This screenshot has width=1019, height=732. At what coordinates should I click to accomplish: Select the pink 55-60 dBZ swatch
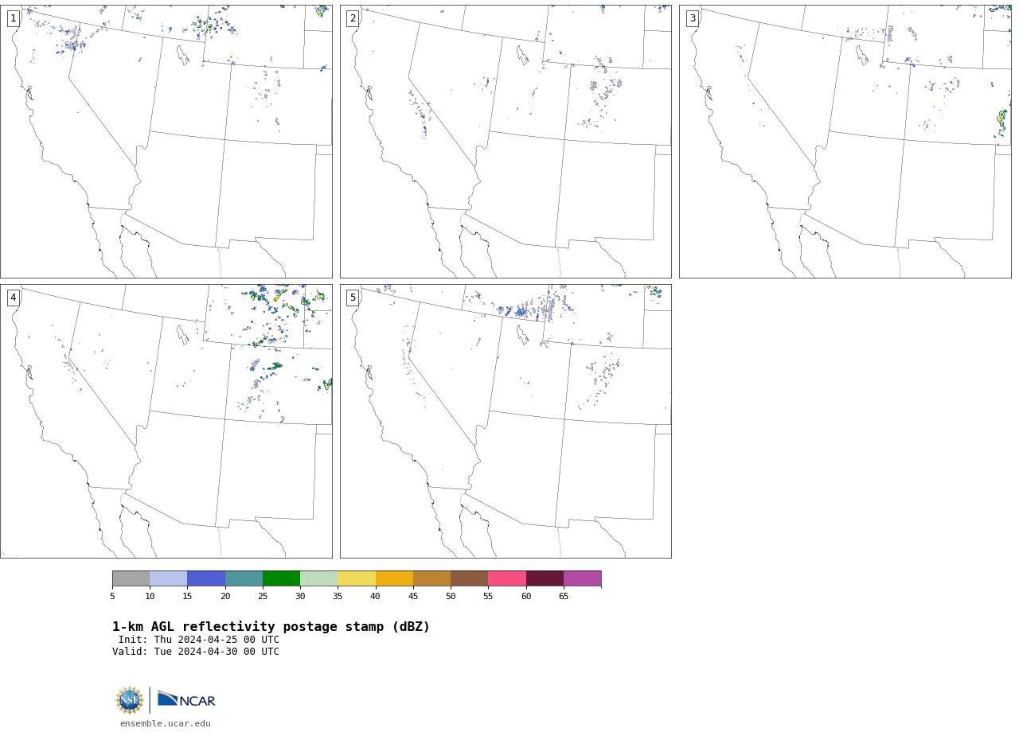(x=507, y=578)
